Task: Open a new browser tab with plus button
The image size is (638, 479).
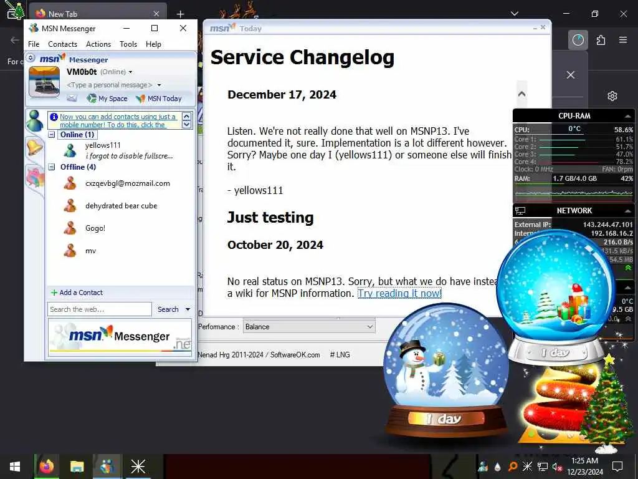Action: [180, 14]
